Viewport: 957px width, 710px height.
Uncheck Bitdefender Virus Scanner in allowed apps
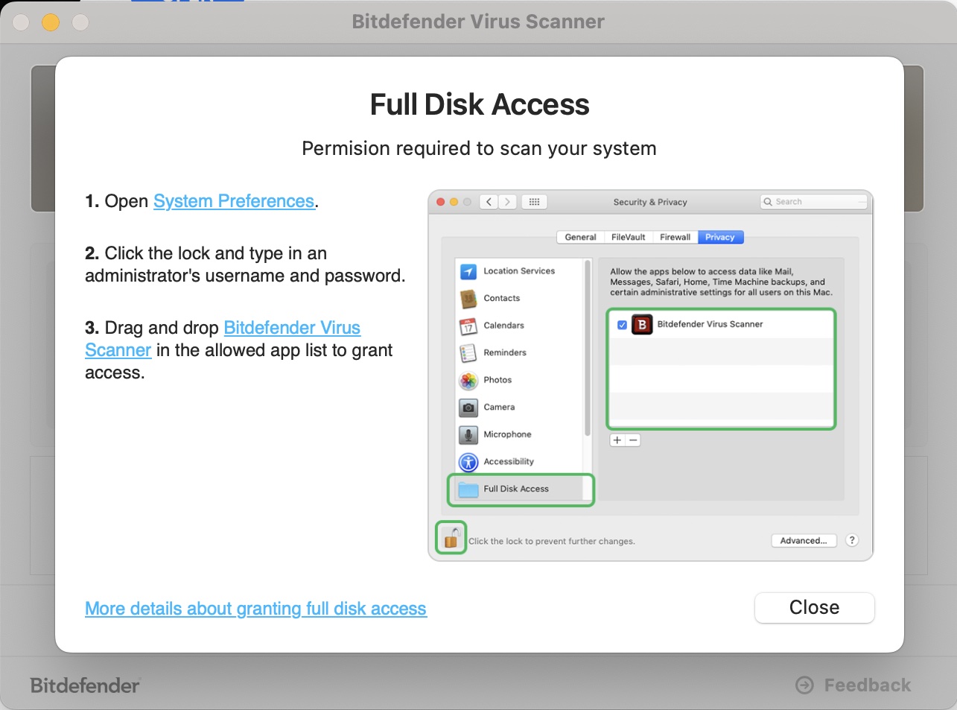pos(623,324)
